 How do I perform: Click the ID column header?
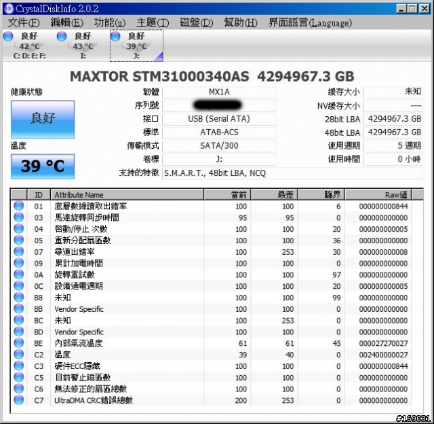click(x=39, y=194)
